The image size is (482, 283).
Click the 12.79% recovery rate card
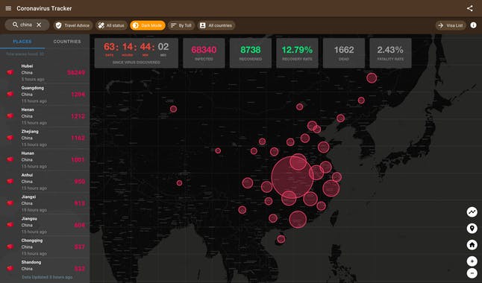tap(297, 53)
